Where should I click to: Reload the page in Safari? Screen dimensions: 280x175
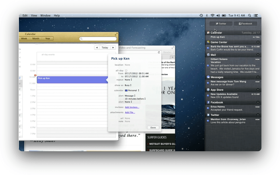pyautogui.click(x=159, y=52)
